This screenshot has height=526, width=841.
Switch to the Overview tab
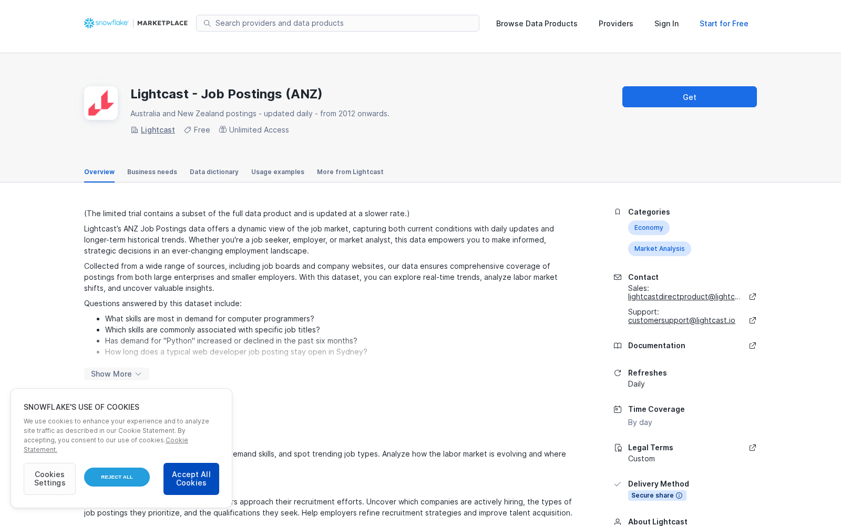pos(99,172)
